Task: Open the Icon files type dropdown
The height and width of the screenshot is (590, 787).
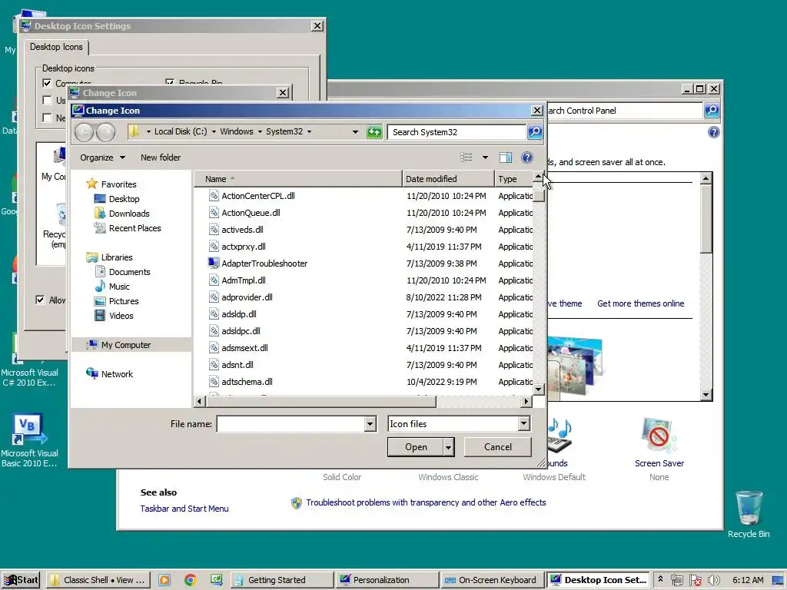Action: (x=523, y=424)
